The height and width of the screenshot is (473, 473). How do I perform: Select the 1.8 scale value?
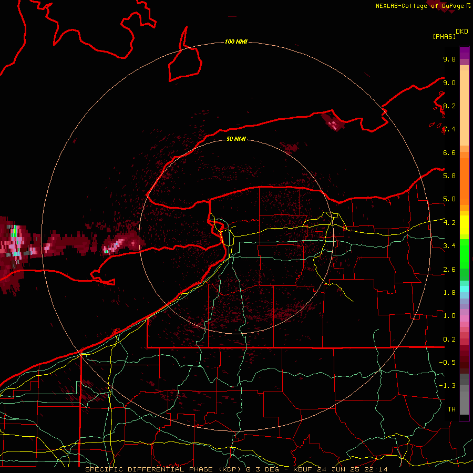[449, 293]
